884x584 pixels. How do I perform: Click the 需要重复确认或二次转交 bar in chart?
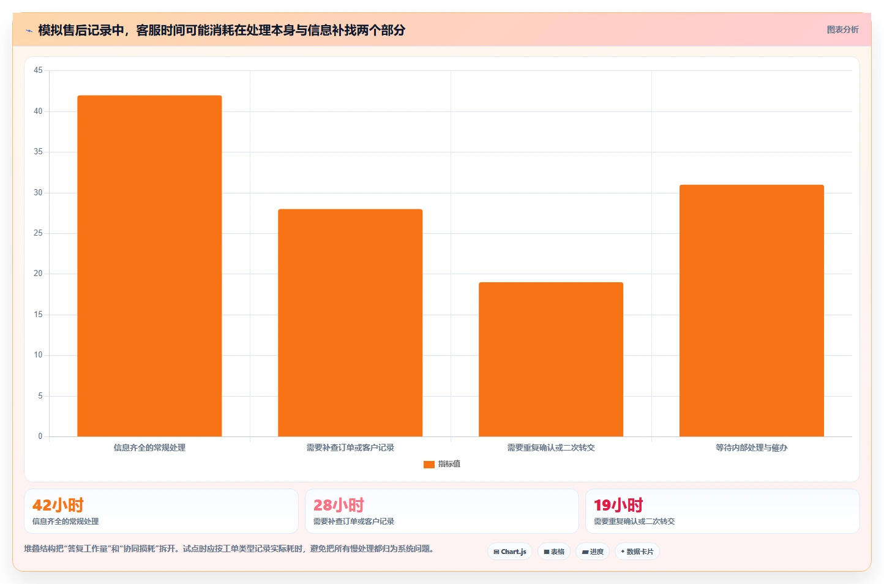coord(551,359)
